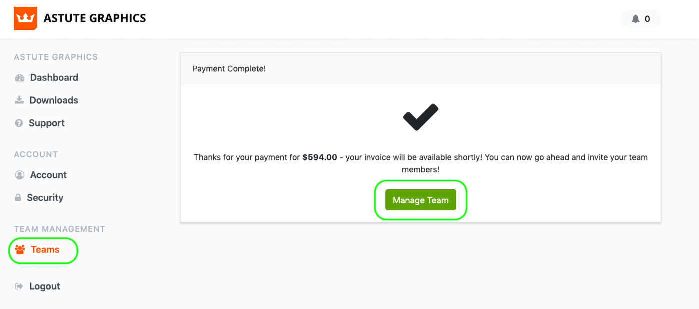The height and width of the screenshot is (309, 699).
Task: Click the Downloads arrow icon
Action: tap(19, 100)
